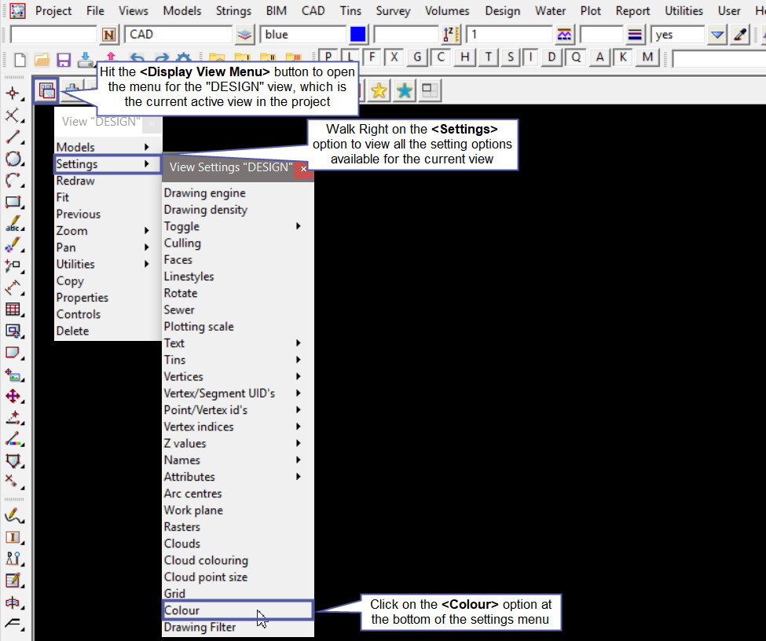Click the CAD text tool icon
Viewport: 766px width, 641px height.
[13, 225]
